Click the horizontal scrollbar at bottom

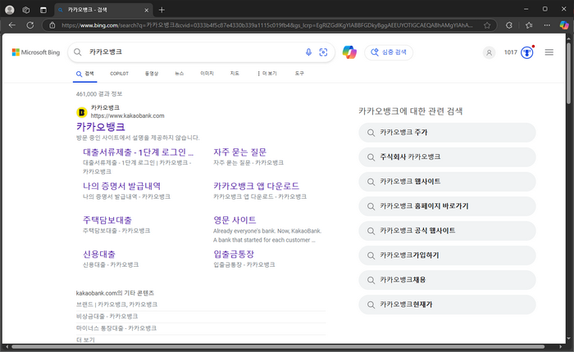pyautogui.click(x=278, y=346)
